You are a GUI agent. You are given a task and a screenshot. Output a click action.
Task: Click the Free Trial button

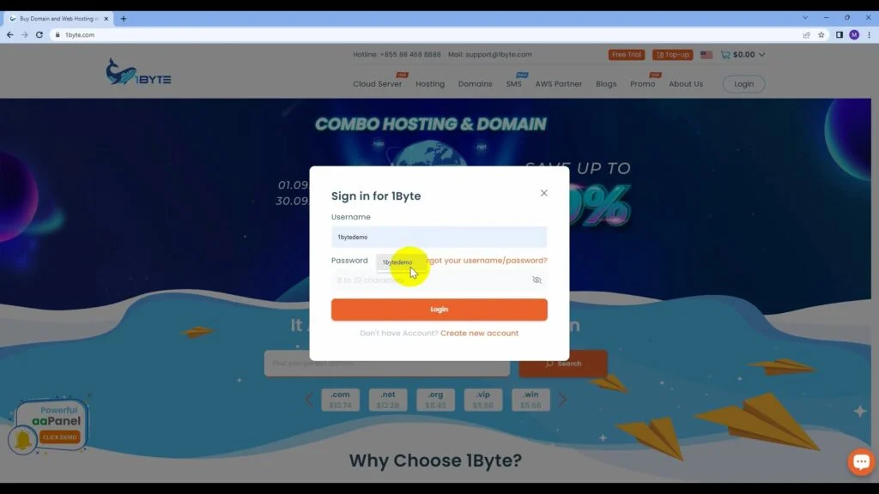pyautogui.click(x=626, y=54)
